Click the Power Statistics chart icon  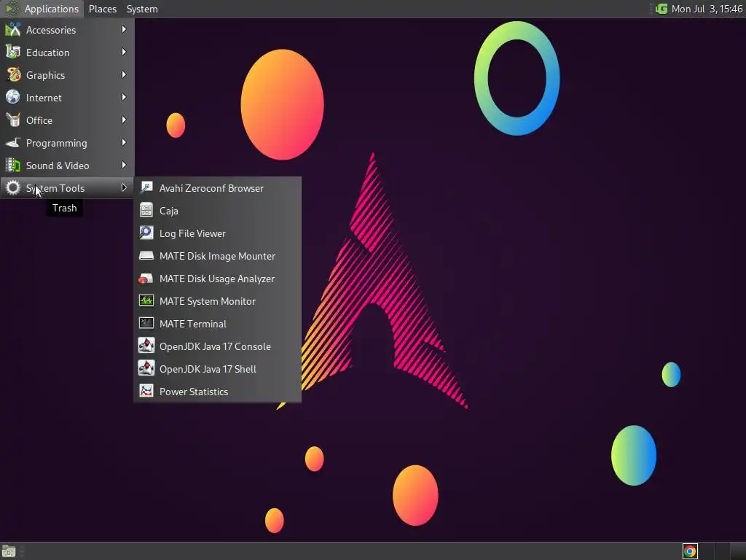tap(146, 392)
